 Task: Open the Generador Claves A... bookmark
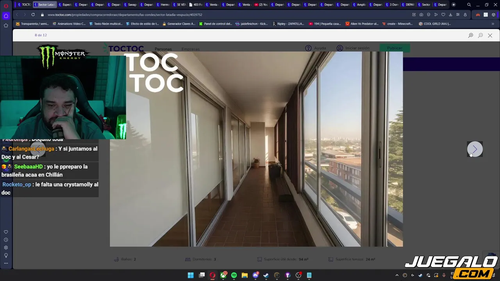(179, 24)
